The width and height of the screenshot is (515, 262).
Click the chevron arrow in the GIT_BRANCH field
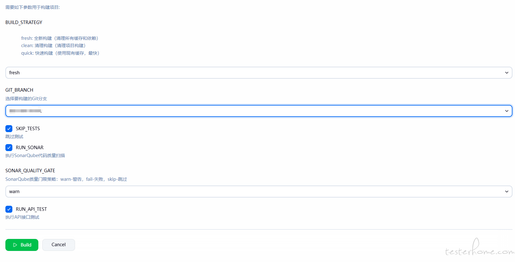(x=506, y=111)
